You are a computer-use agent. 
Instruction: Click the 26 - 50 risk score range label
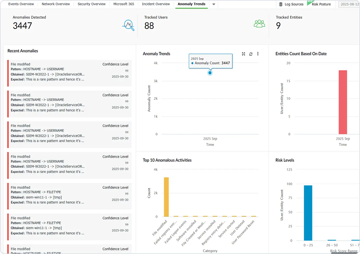332,245
